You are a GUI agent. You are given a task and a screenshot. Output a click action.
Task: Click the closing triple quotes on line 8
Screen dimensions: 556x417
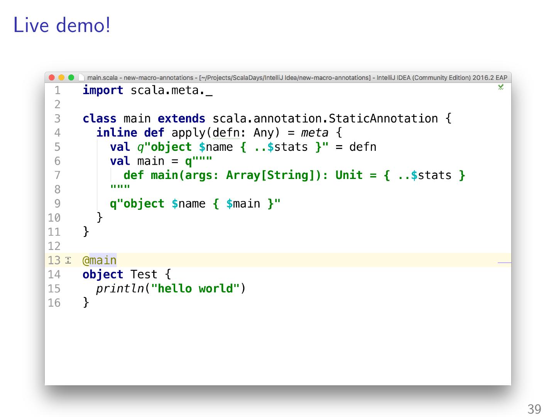click(120, 188)
